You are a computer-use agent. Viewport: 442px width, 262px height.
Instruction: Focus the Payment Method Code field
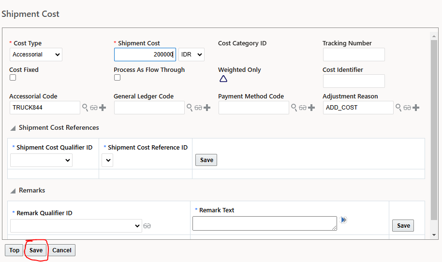point(254,108)
